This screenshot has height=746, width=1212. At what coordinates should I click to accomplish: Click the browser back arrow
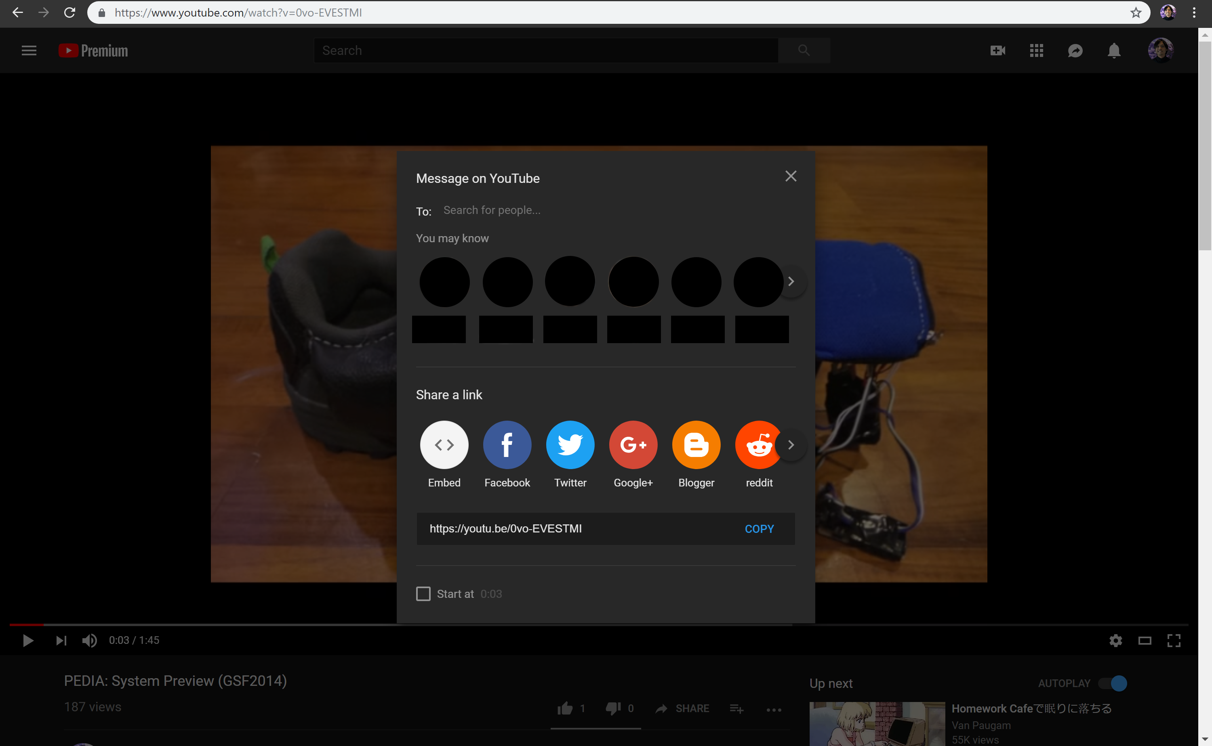(x=18, y=13)
